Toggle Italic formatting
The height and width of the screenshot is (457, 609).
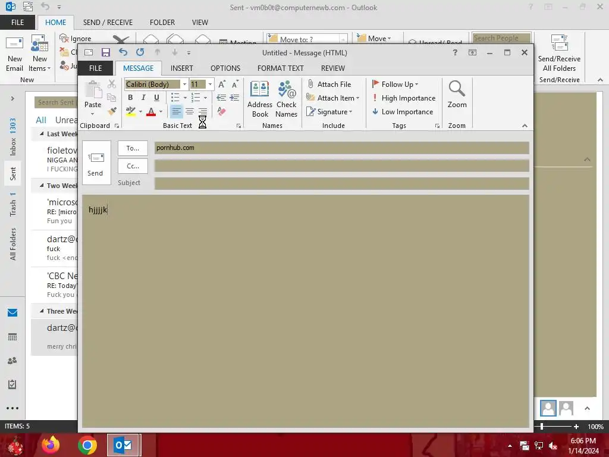[143, 98]
